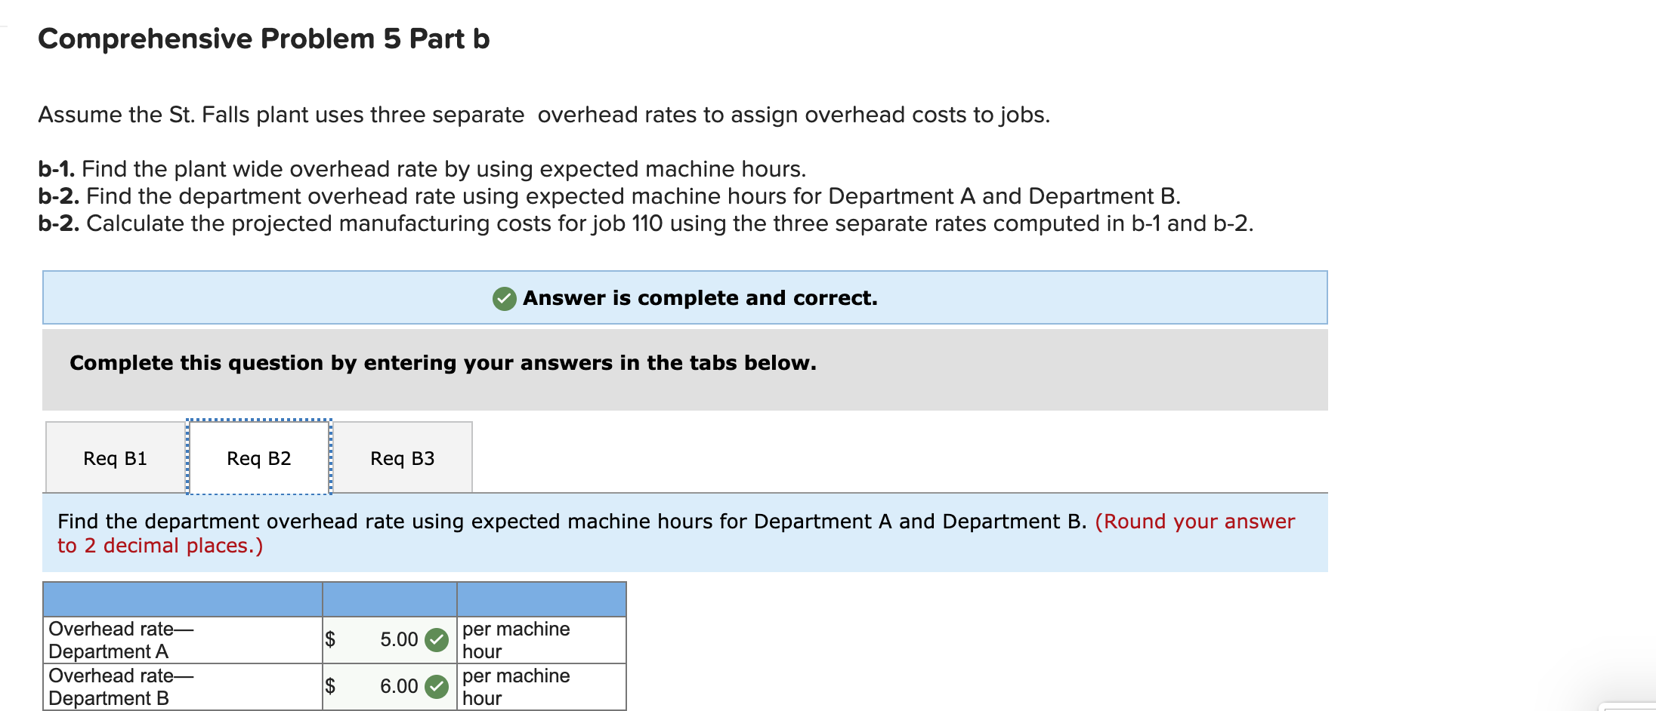Switch to the Req B1 tab

pyautogui.click(x=114, y=457)
